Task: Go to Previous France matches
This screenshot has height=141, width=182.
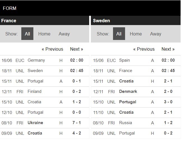Action: point(52,49)
